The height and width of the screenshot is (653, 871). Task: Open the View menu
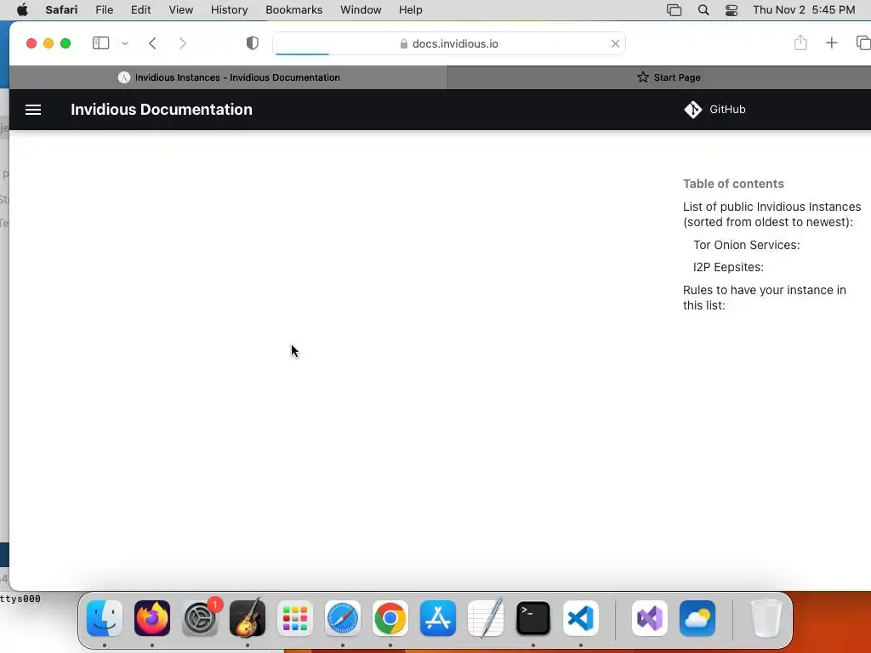click(x=180, y=9)
